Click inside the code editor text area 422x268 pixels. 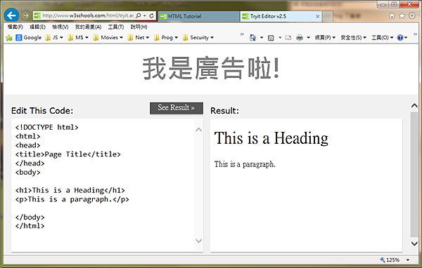[x=103, y=185]
